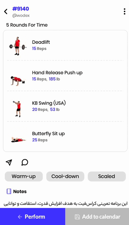Select the KB Swing (USA) exercise name

pos(49,103)
